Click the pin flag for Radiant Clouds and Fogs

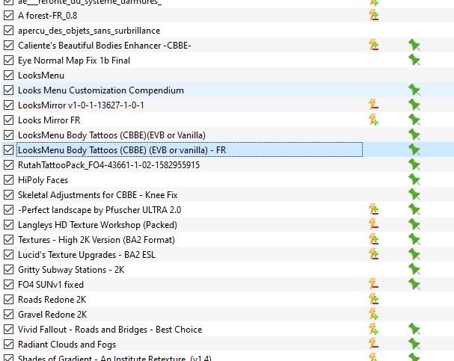coord(414,345)
